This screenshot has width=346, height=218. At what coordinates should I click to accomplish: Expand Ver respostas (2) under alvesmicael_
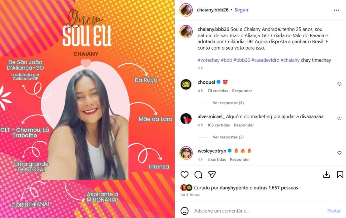pyautogui.click(x=228, y=137)
